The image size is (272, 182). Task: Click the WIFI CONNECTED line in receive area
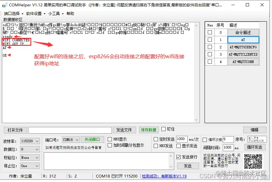tap(16, 40)
